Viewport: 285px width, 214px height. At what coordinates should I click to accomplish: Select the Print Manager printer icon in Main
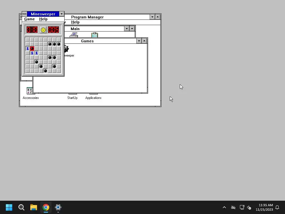click(74, 35)
